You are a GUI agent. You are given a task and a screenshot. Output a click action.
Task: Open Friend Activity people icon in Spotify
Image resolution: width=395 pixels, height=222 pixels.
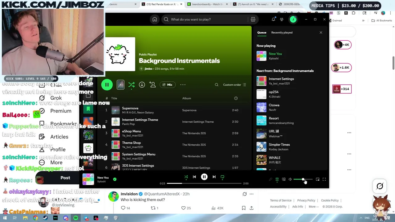click(x=281, y=19)
